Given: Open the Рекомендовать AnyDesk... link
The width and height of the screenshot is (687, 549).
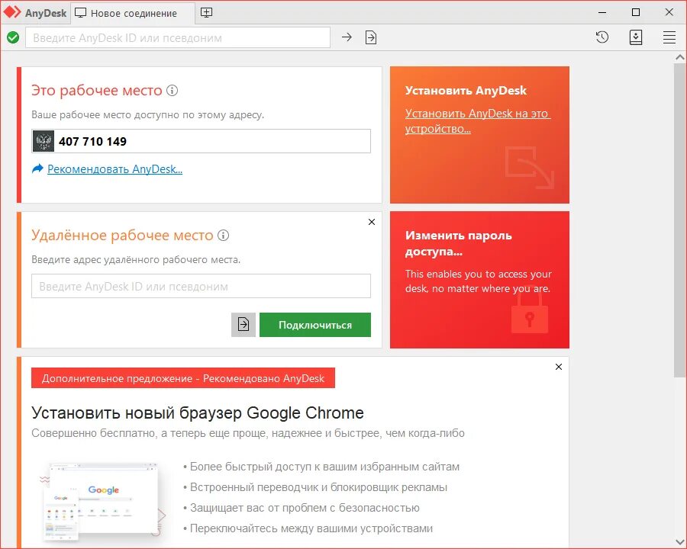Looking at the screenshot, I should [x=114, y=169].
